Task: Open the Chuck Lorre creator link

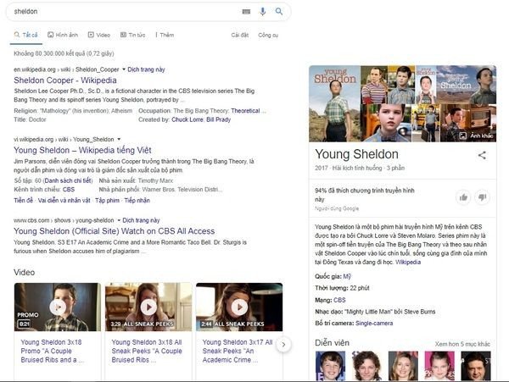Action: pyautogui.click(x=187, y=119)
